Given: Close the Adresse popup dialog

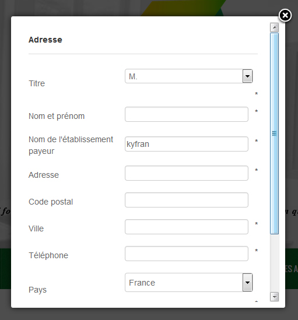Looking at the screenshot, I should tap(285, 15).
